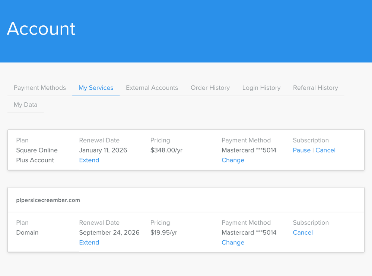The height and width of the screenshot is (276, 372).
Task: Click the January 11, 2026 renewal date
Action: tap(103, 150)
